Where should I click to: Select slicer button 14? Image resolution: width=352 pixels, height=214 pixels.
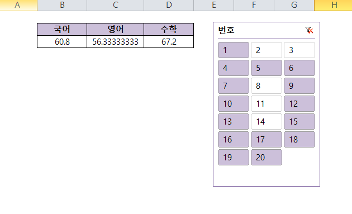click(267, 121)
